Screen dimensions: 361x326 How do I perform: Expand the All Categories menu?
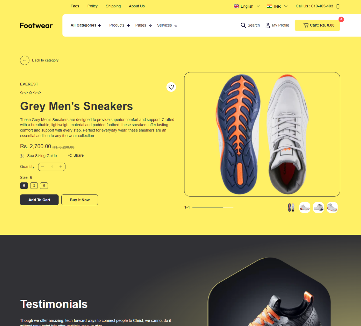point(86,25)
